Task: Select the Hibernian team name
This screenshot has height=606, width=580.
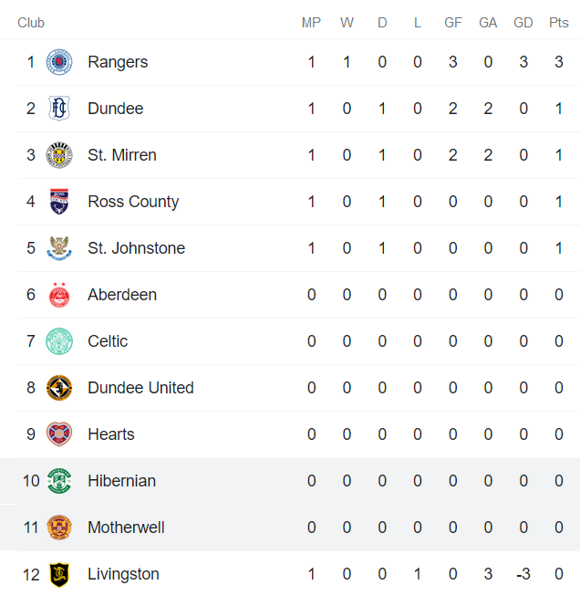Action: [x=121, y=481]
